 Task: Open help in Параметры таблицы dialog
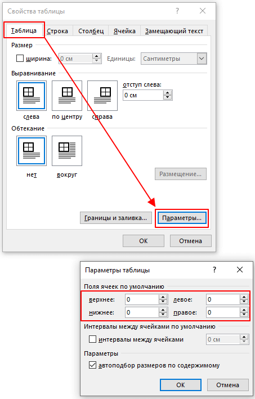click(x=214, y=270)
